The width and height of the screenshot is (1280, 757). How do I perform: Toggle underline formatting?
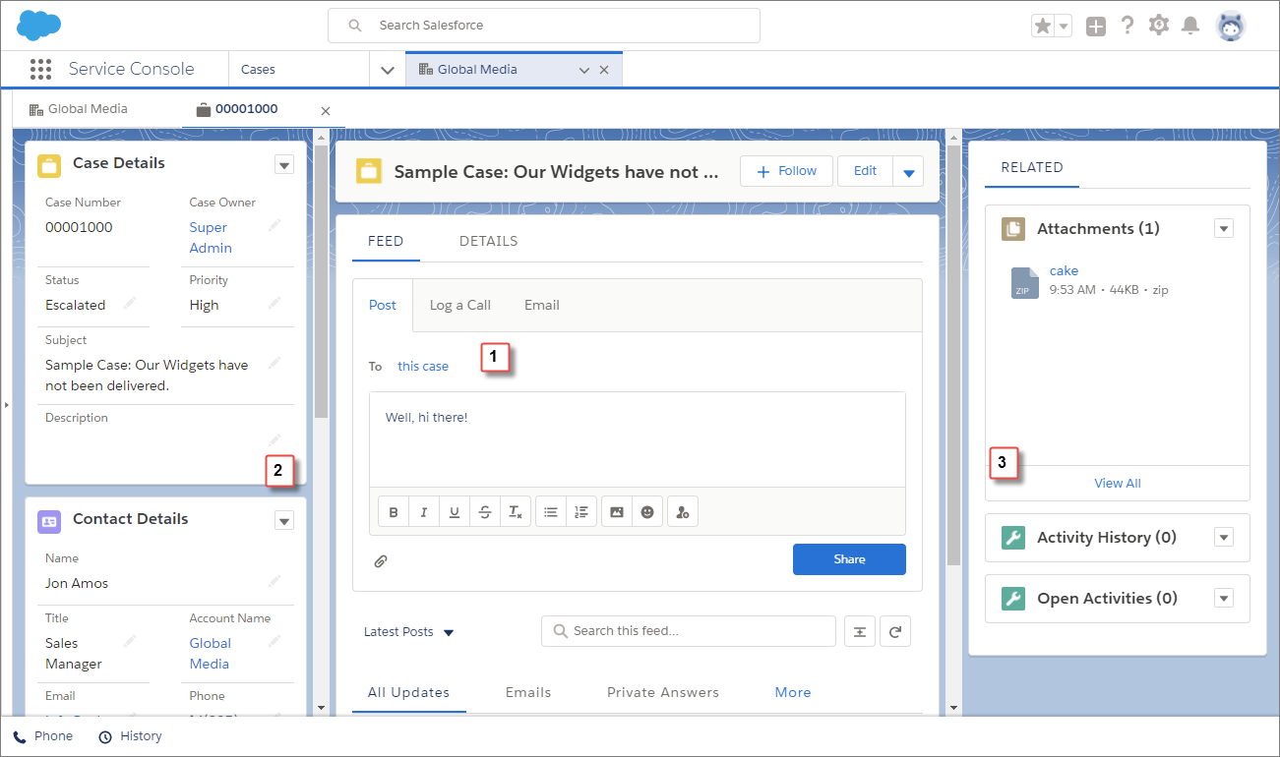(455, 512)
